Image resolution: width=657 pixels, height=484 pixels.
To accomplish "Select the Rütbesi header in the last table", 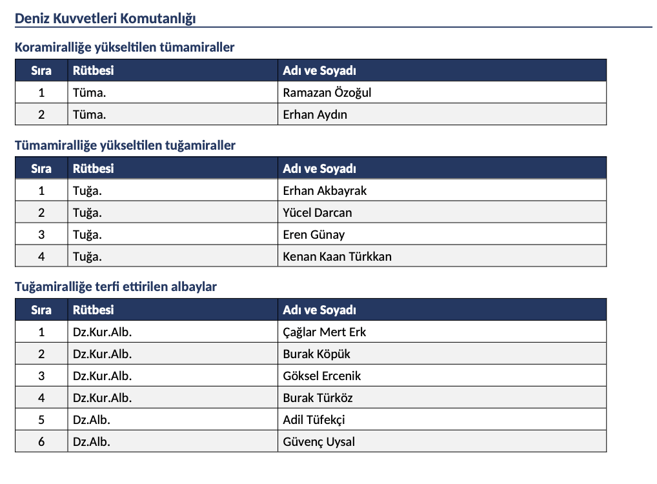I will click(93, 310).
